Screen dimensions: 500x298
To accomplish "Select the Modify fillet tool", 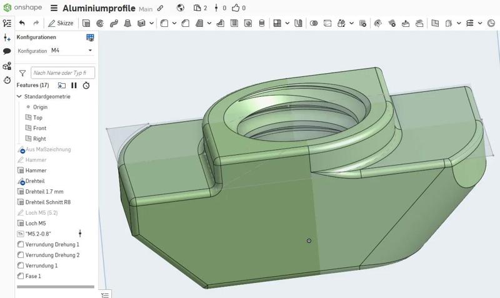I will (378, 23).
